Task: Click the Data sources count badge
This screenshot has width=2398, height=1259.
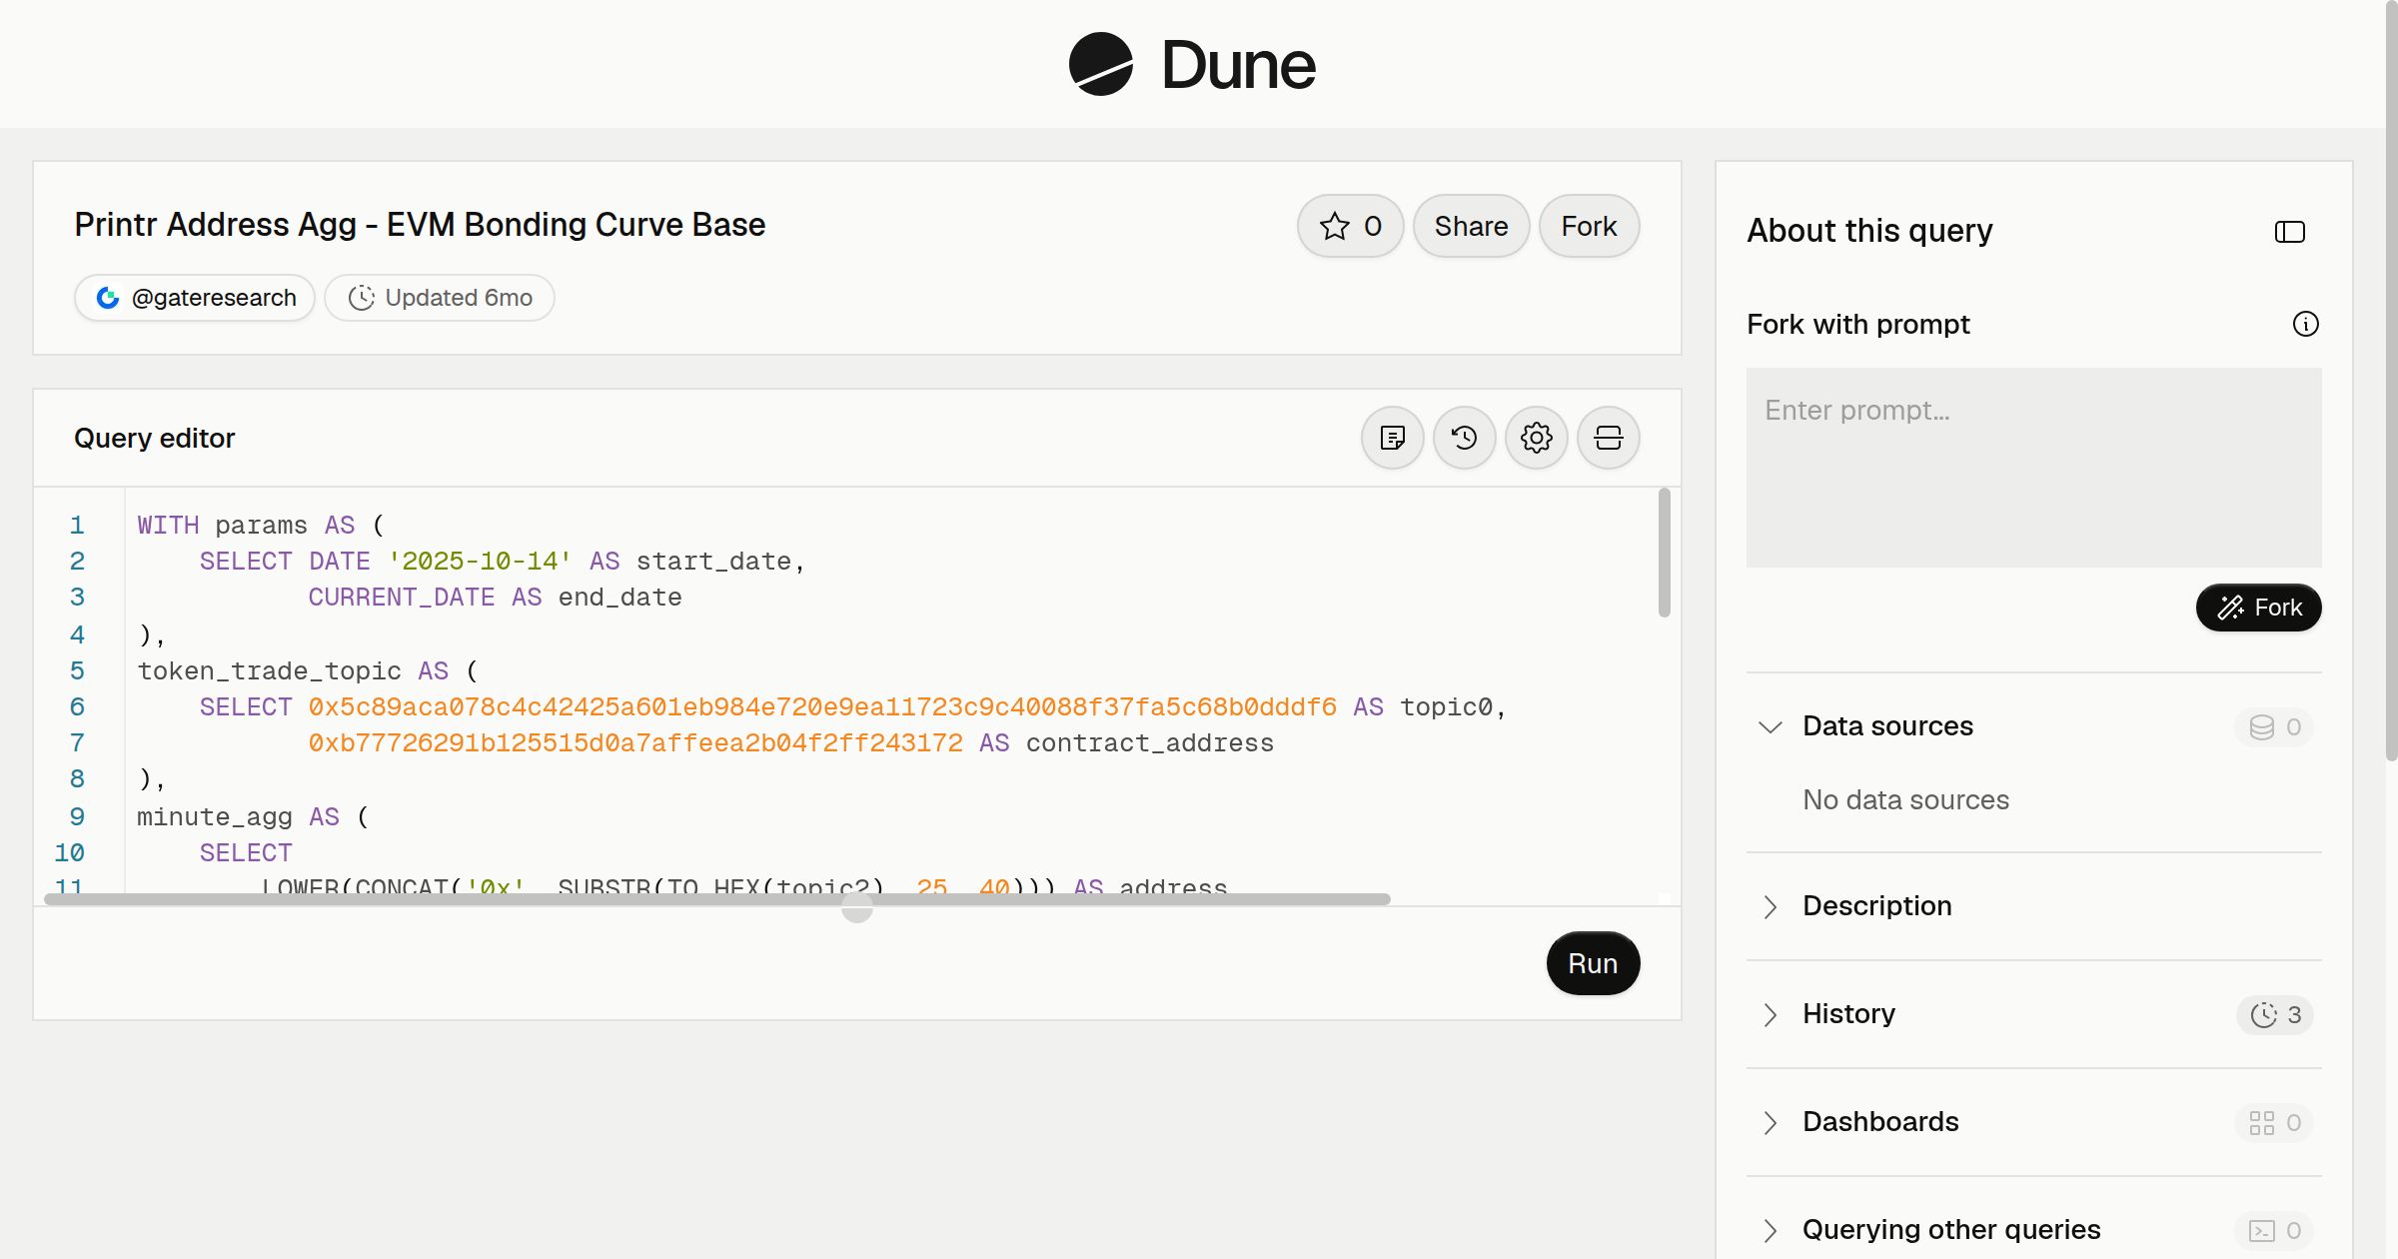Action: (2274, 727)
